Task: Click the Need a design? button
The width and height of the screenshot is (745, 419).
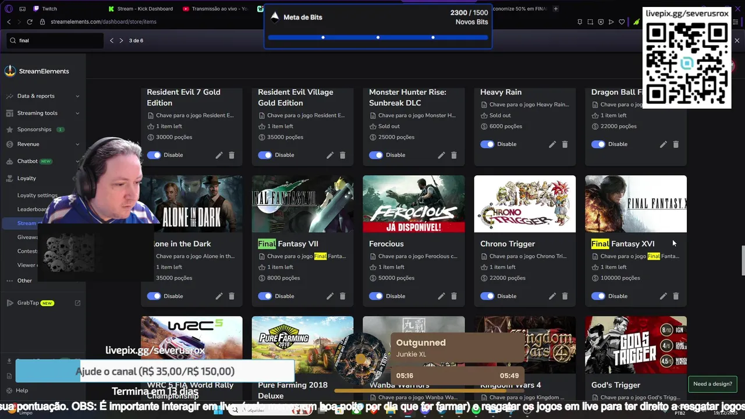Action: tap(712, 384)
